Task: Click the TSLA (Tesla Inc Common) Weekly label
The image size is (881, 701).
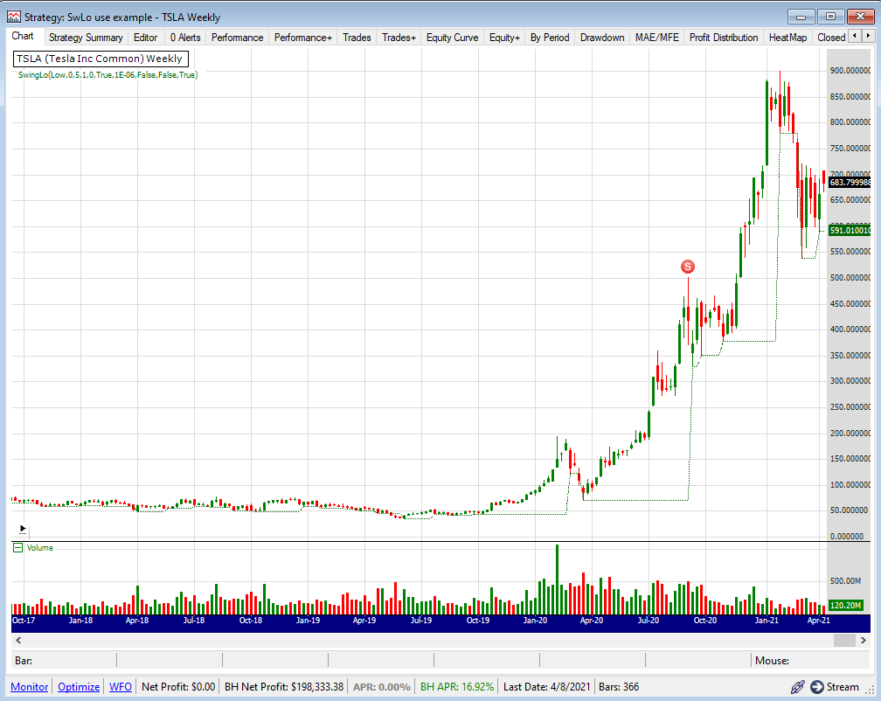Action: [100, 59]
